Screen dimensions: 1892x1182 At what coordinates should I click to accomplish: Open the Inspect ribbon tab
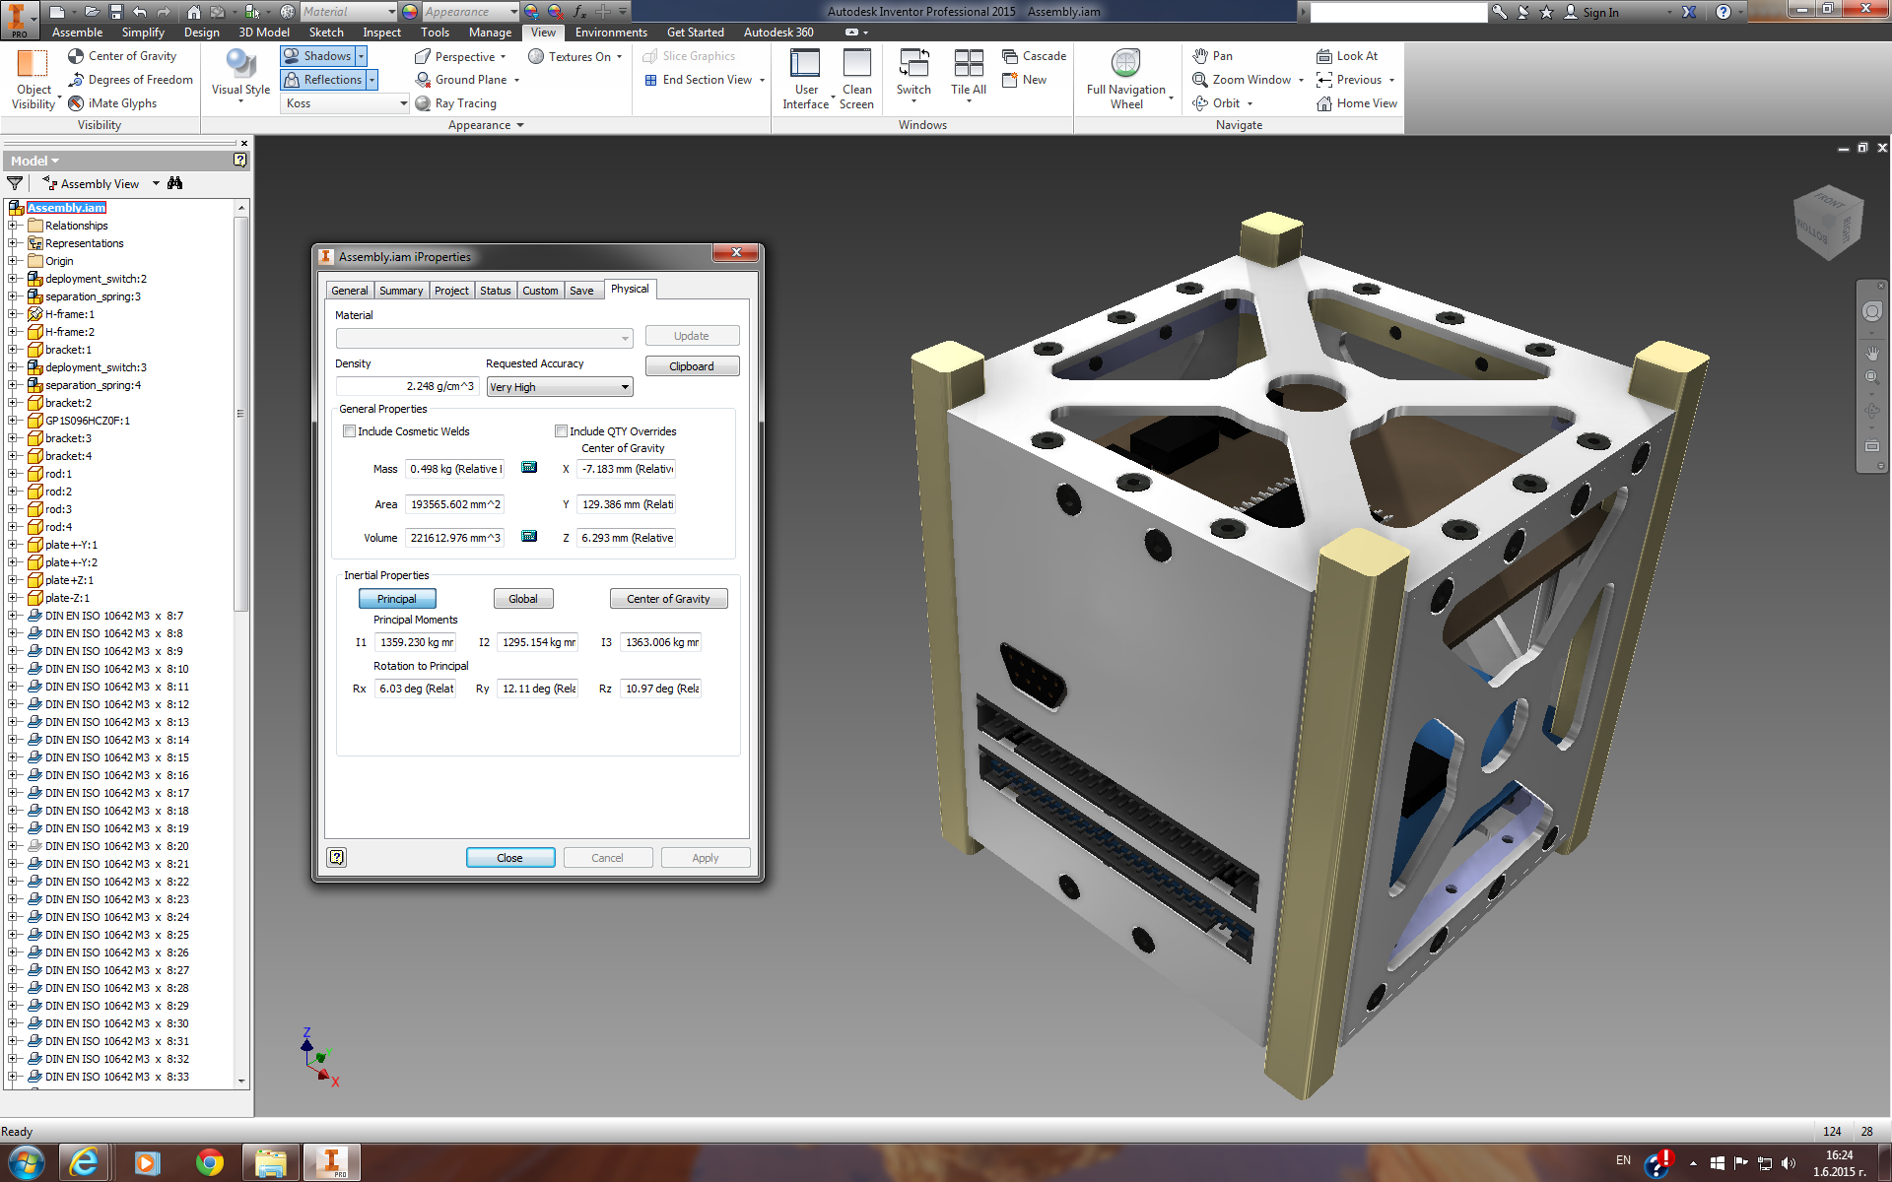pyautogui.click(x=381, y=33)
